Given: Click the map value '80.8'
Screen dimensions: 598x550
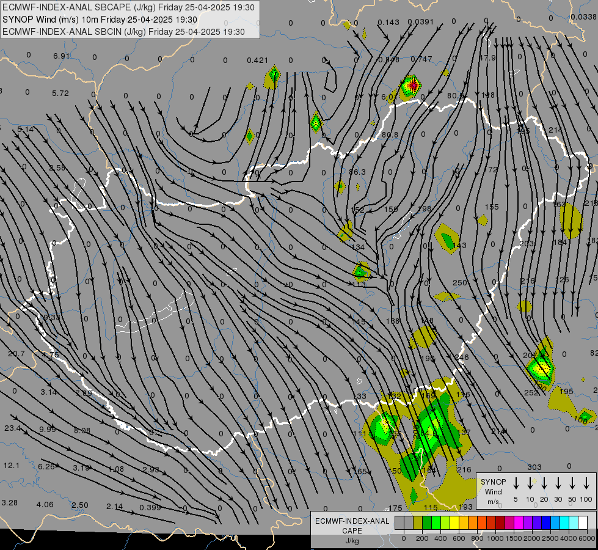Looking at the screenshot, I should point(389,134).
